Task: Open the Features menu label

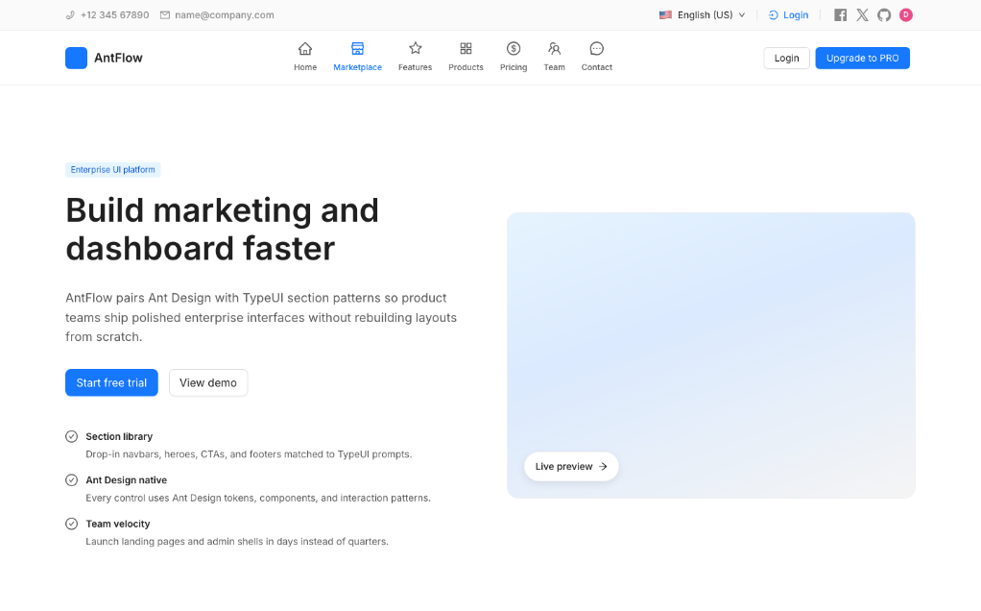Action: pyautogui.click(x=416, y=67)
